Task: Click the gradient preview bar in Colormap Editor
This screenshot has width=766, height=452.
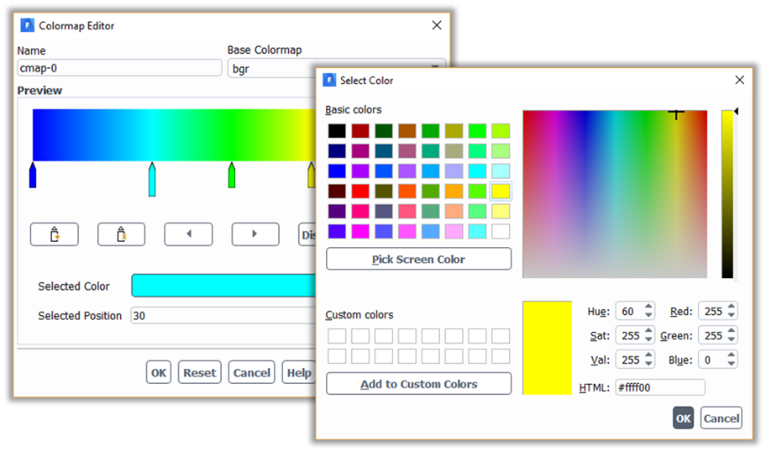Action: coord(174,135)
